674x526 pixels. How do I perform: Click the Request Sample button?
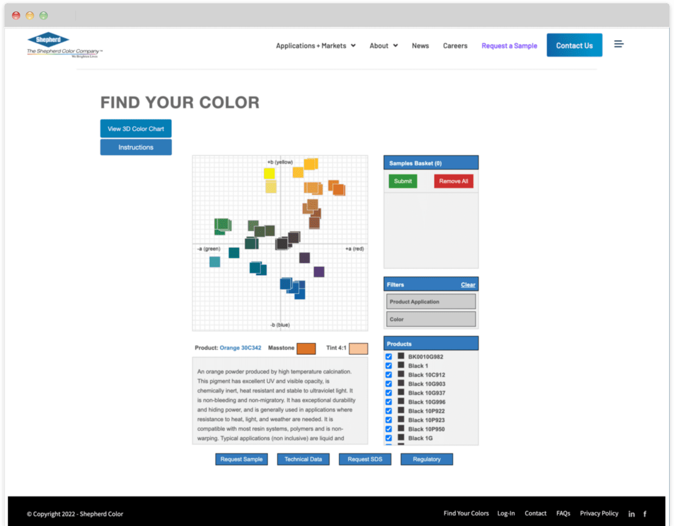coord(241,459)
